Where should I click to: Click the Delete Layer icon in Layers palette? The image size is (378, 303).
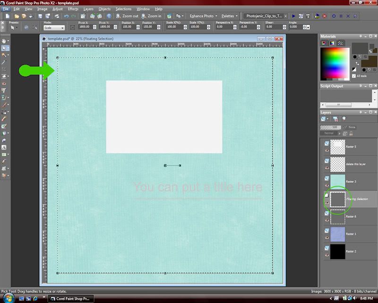pyautogui.click(x=335, y=119)
